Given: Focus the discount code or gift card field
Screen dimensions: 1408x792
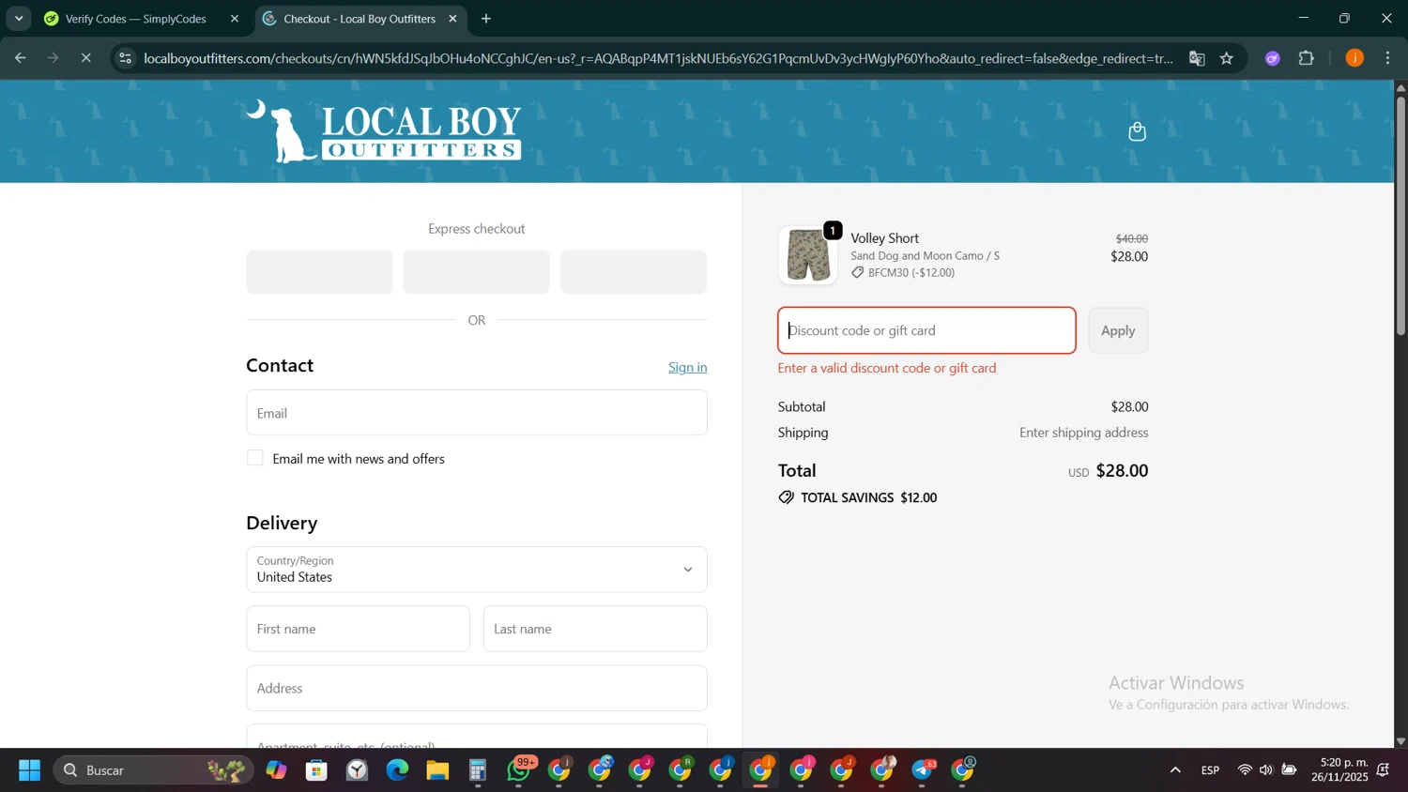Looking at the screenshot, I should 926,330.
